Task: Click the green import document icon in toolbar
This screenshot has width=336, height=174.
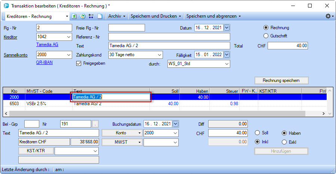Action: coord(74,16)
